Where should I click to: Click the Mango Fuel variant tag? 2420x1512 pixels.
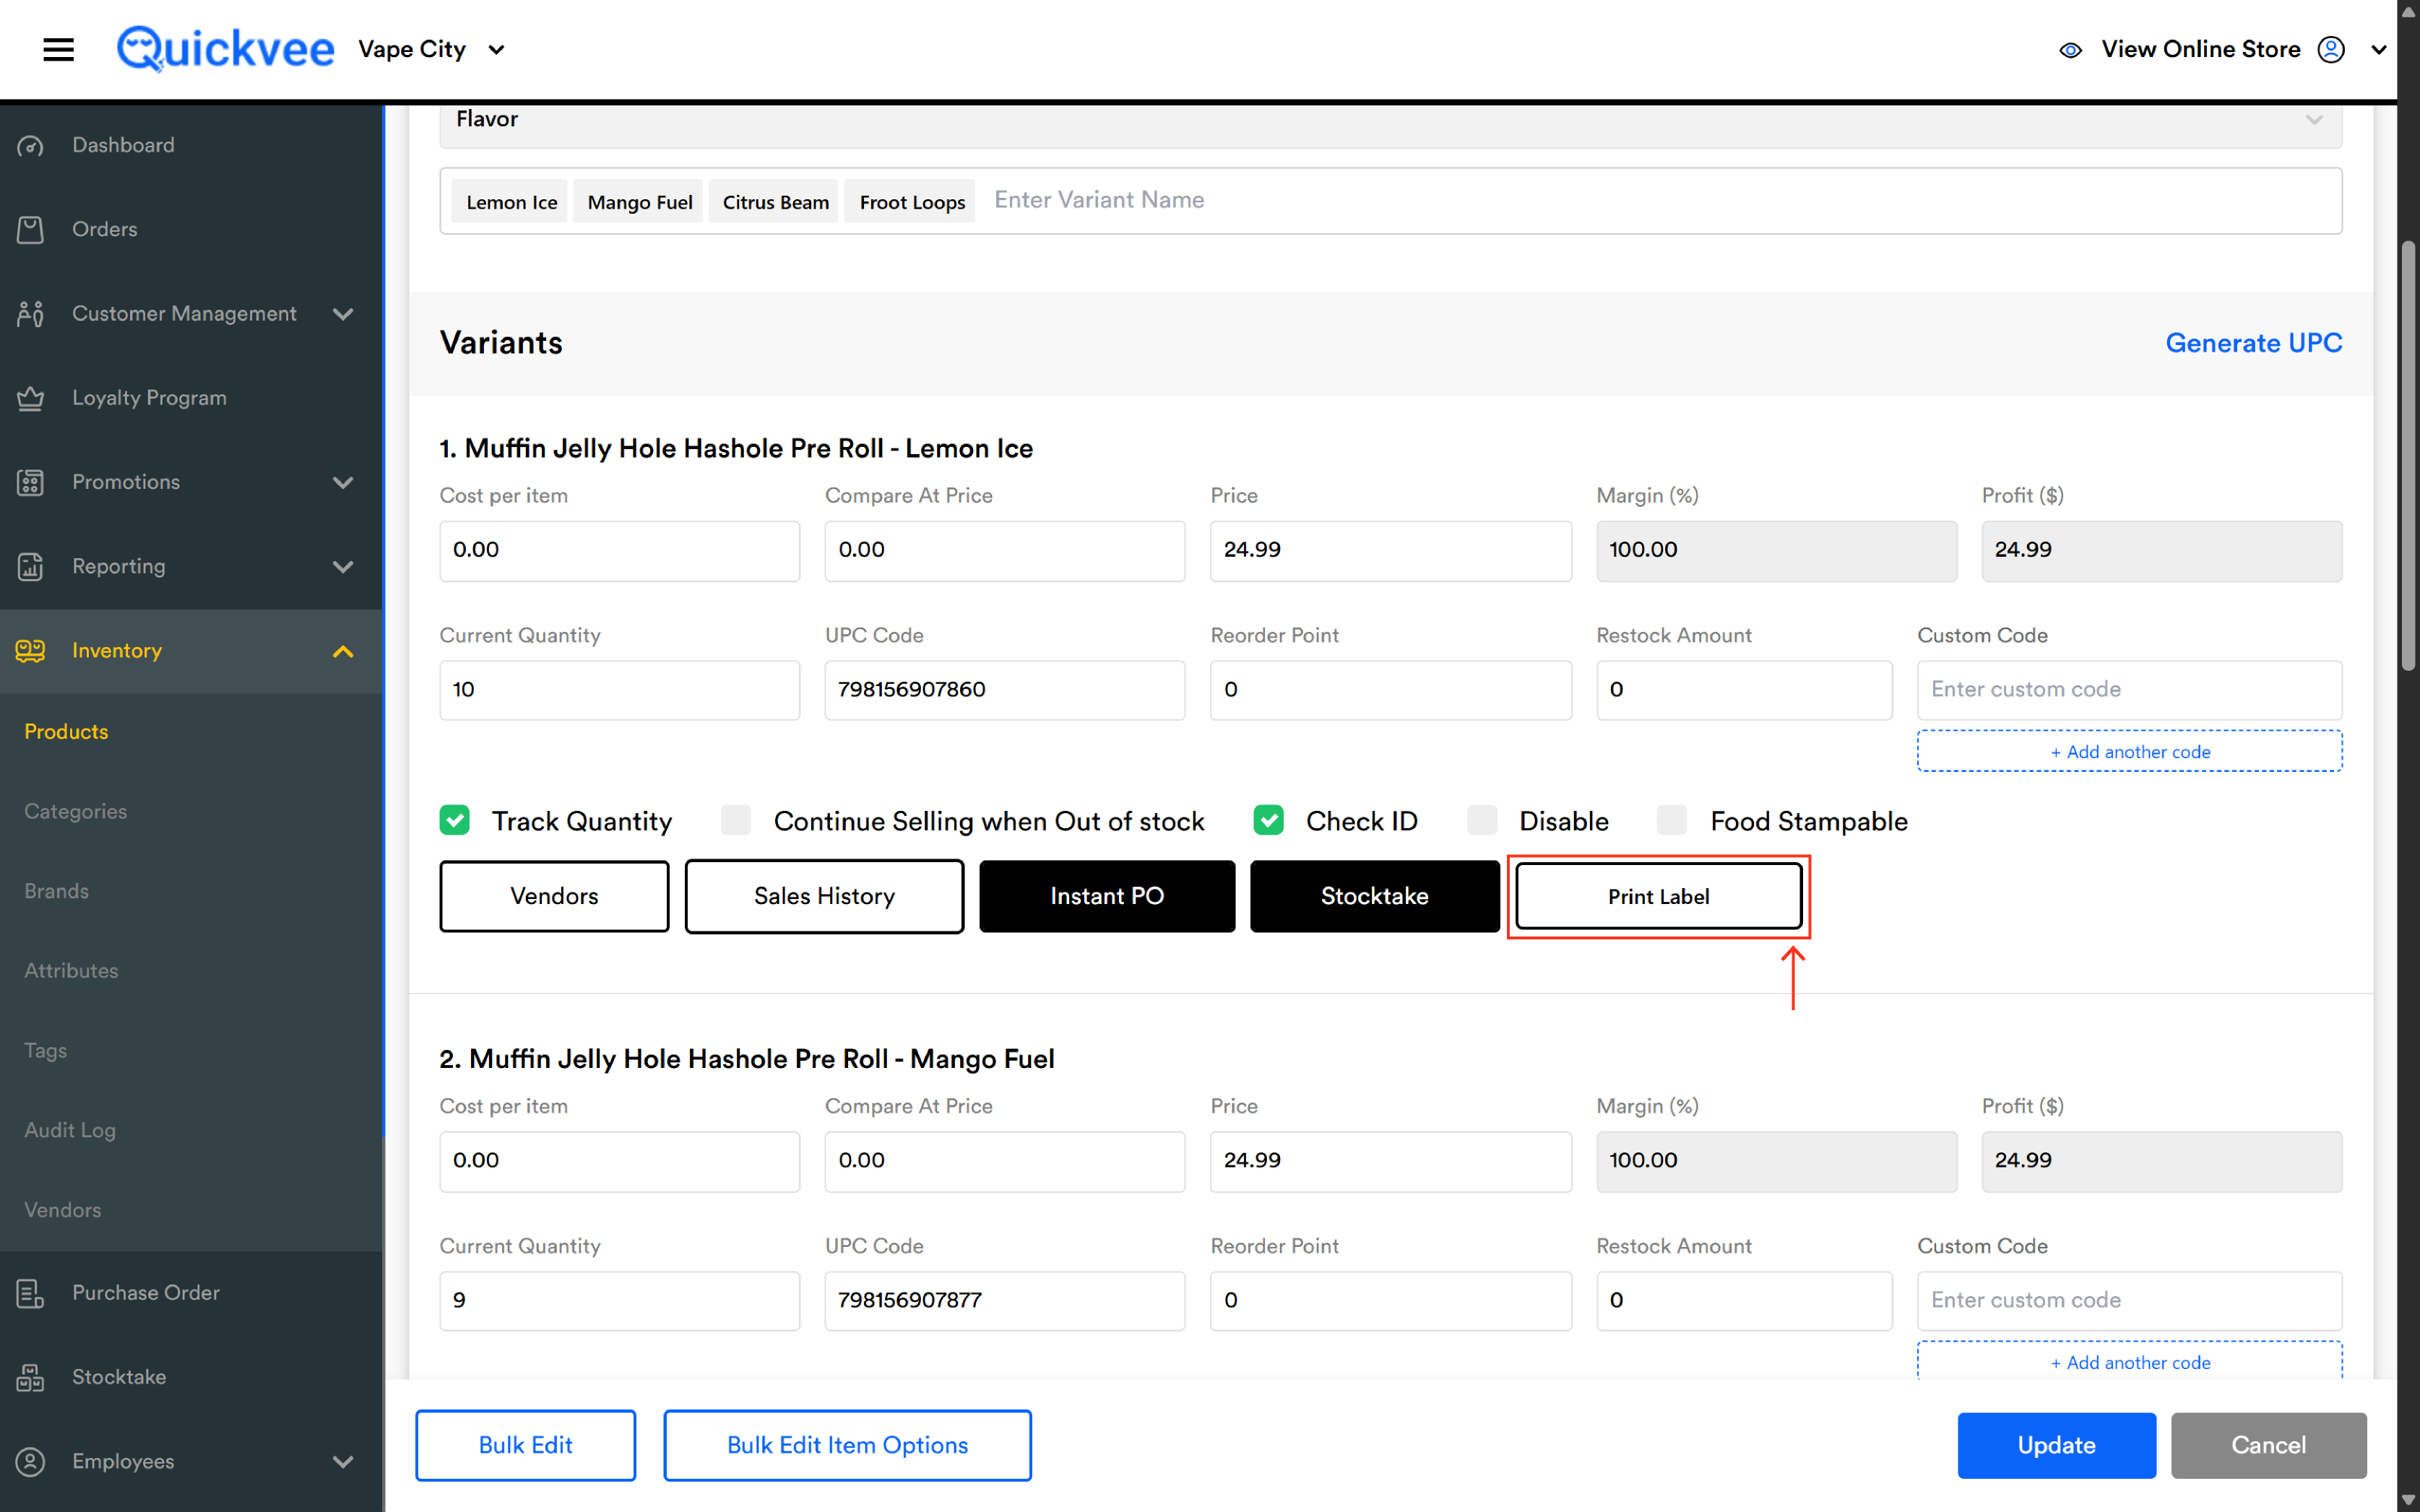[639, 202]
